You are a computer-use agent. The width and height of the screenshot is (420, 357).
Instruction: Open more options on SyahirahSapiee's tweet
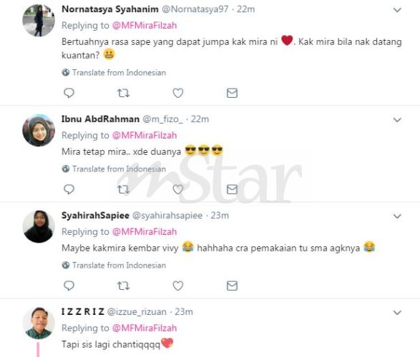point(397,216)
